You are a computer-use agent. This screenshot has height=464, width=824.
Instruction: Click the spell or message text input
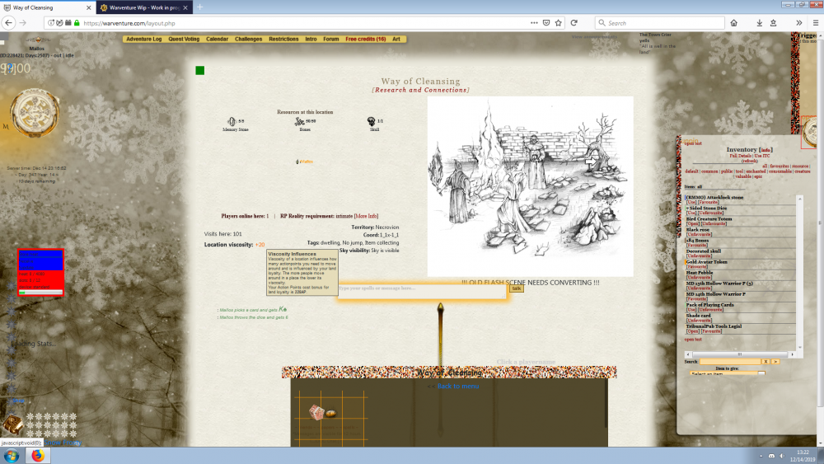click(422, 292)
